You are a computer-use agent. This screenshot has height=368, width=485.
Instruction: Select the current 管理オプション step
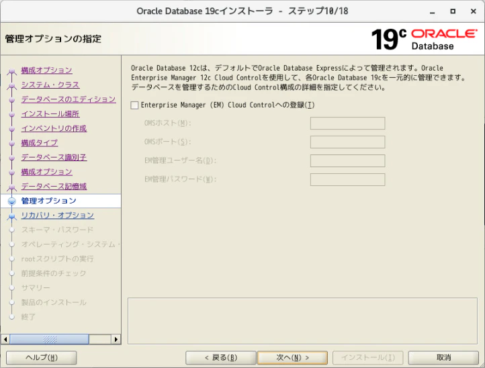pyautogui.click(x=48, y=201)
